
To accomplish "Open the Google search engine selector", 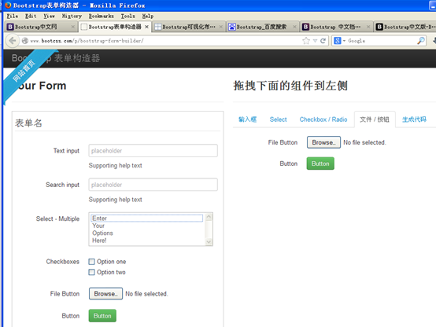I will click(x=339, y=41).
